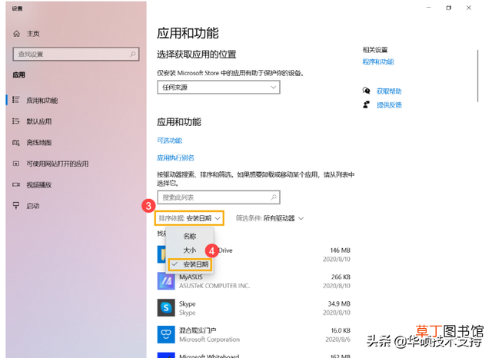
Task: Open the 应用执行别名 link
Action: pos(175,157)
